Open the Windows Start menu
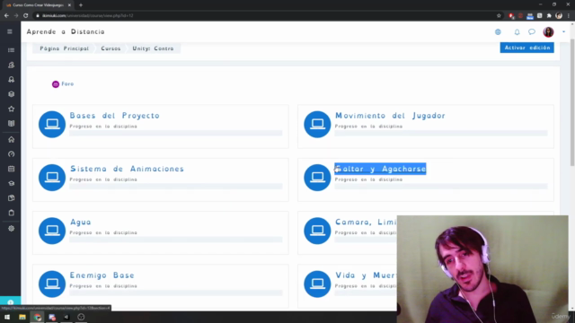The height and width of the screenshot is (323, 575). (x=7, y=317)
